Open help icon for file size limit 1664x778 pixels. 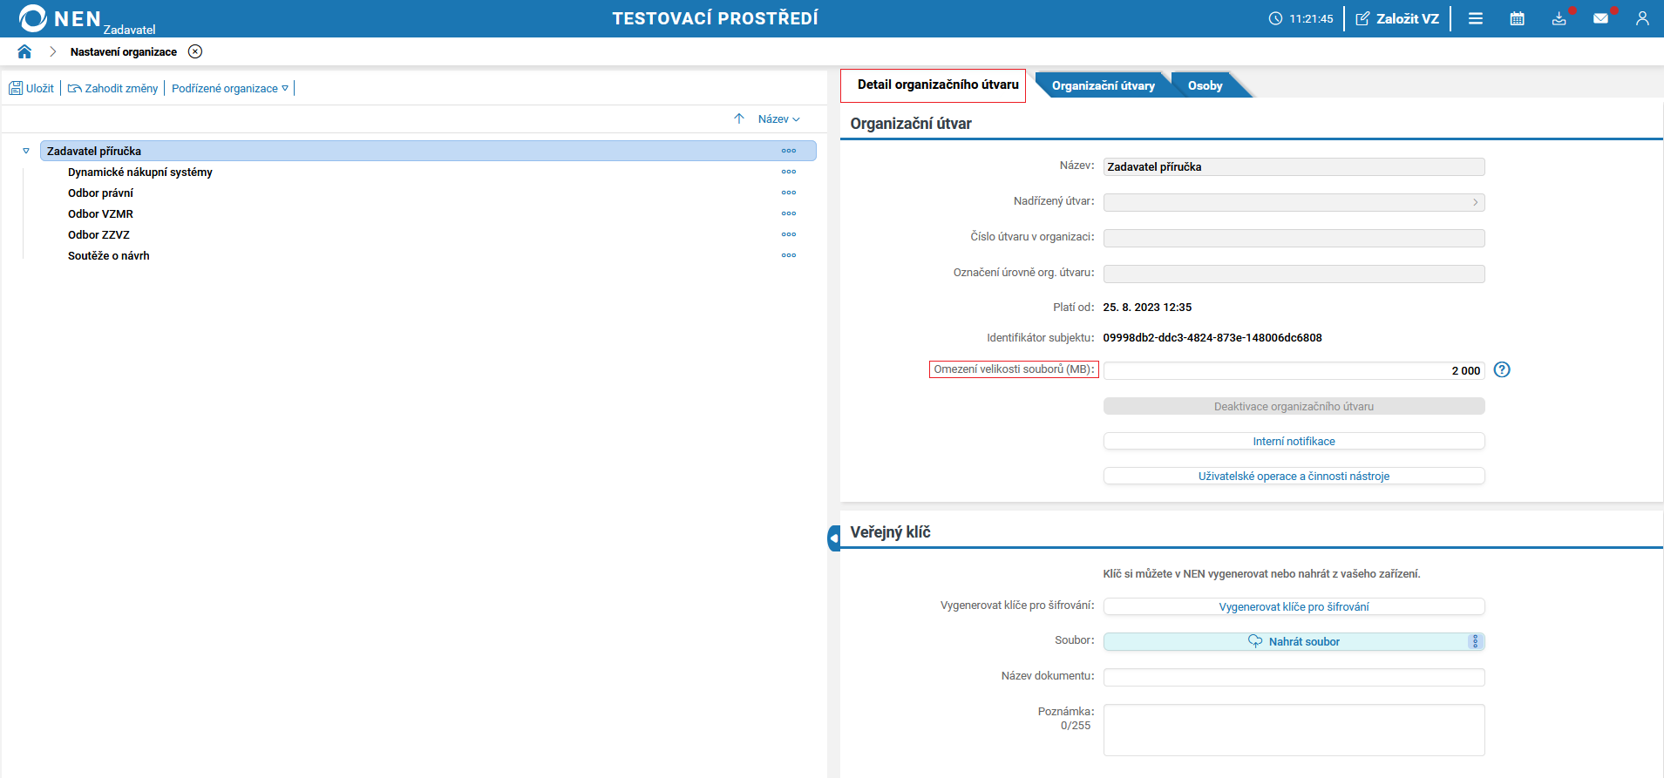pos(1502,369)
